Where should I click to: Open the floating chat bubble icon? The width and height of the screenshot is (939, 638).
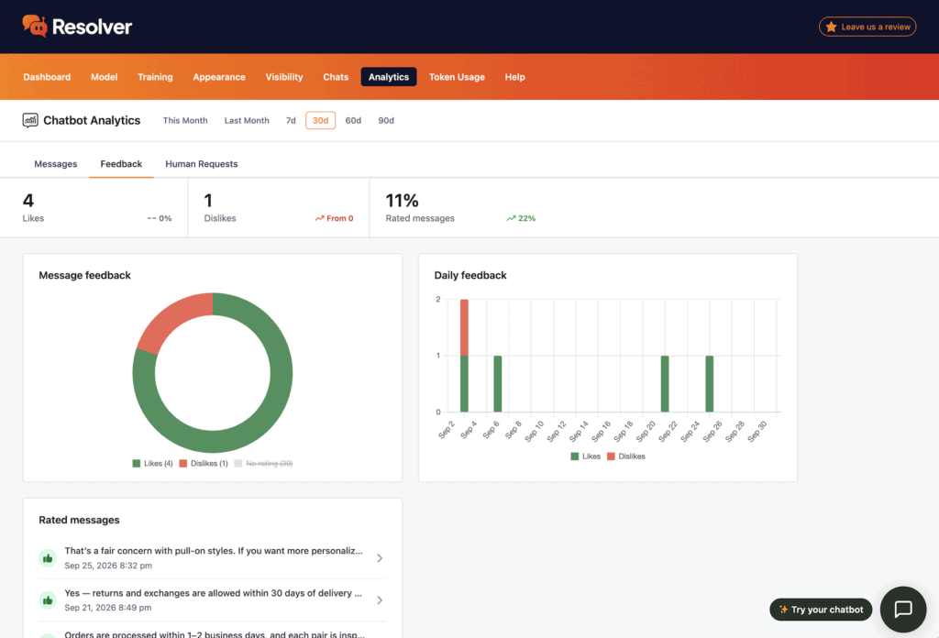coord(902,610)
